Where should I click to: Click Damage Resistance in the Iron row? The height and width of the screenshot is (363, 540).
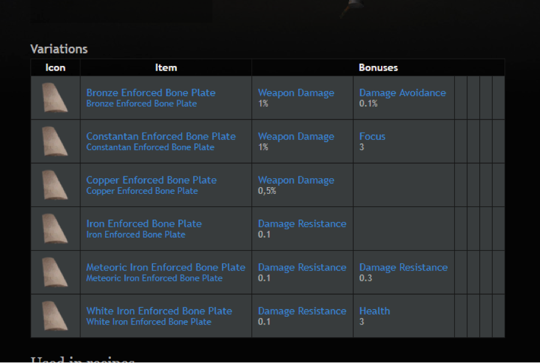coord(302,224)
